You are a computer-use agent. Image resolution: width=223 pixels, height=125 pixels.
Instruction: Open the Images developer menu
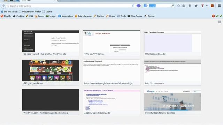pyautogui.click(x=52, y=16)
